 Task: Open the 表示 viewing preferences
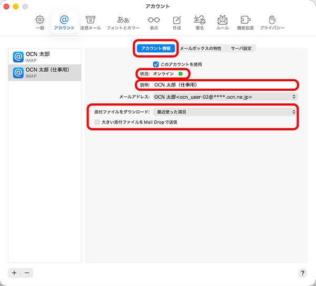(x=153, y=22)
